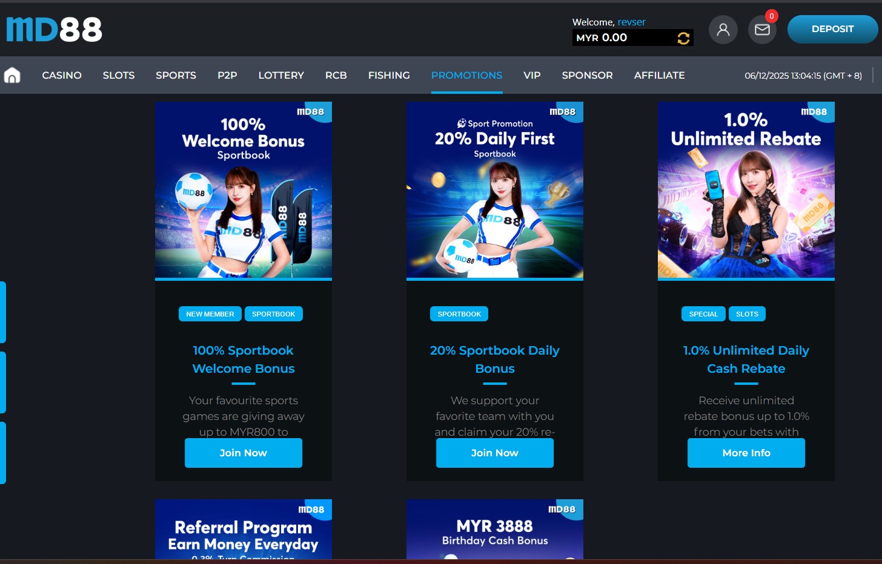Open the 1.0% Unlimited Rebate banner image
The width and height of the screenshot is (882, 564).
pyautogui.click(x=746, y=190)
